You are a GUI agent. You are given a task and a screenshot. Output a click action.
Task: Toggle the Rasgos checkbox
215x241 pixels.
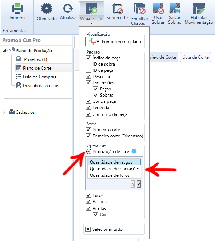coord(88,201)
